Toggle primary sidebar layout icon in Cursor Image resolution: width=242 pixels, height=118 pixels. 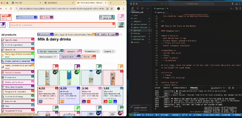coord(233,4)
